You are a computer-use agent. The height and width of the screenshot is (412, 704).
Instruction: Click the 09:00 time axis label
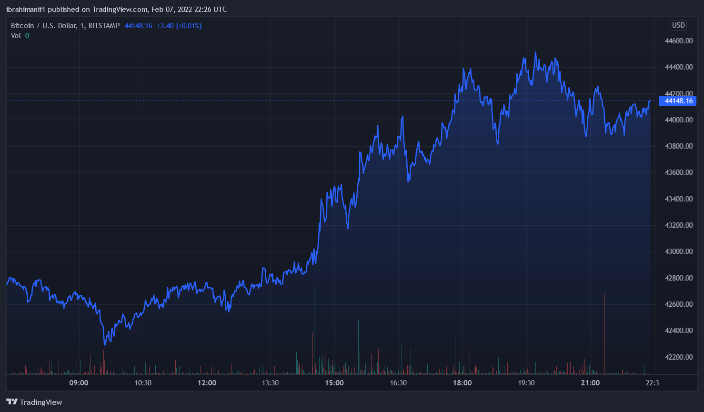[x=79, y=383]
